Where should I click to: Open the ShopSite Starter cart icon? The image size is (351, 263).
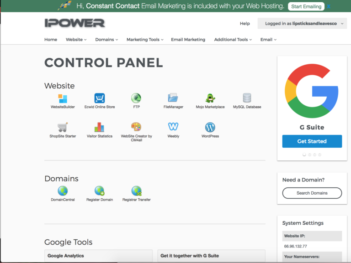63,127
